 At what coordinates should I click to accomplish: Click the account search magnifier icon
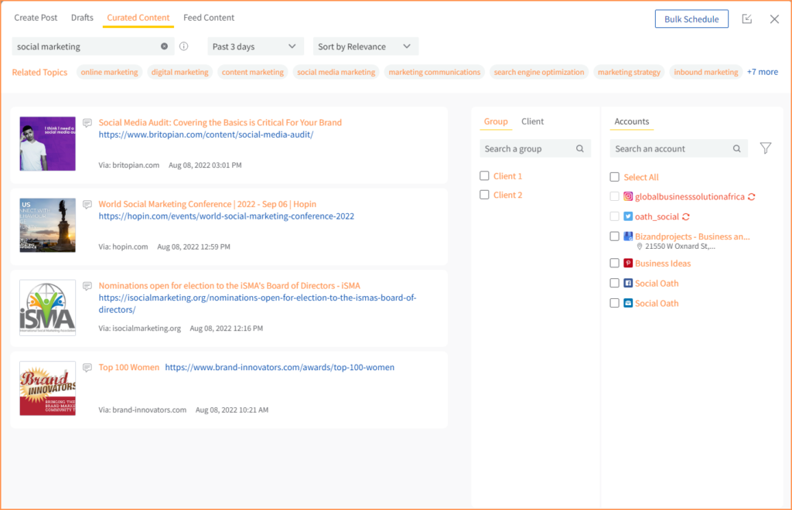pyautogui.click(x=737, y=148)
